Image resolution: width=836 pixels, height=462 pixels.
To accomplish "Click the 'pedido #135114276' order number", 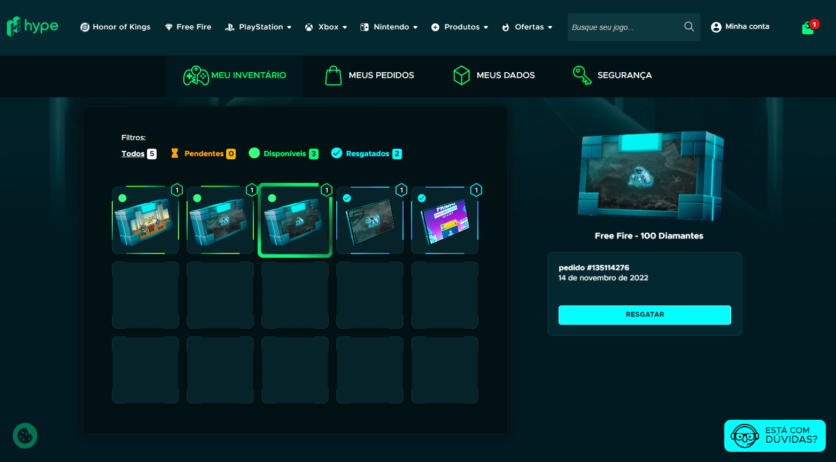I will [x=594, y=267].
